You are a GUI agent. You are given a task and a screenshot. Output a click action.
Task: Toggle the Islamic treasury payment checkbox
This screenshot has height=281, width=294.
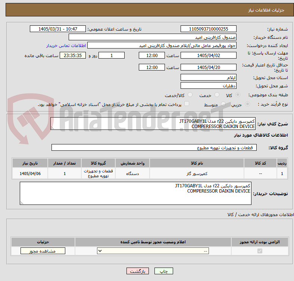point(187,104)
